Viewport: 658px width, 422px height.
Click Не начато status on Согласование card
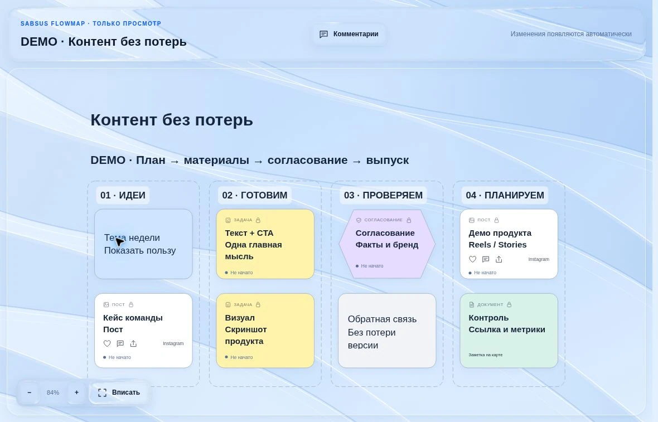point(369,266)
